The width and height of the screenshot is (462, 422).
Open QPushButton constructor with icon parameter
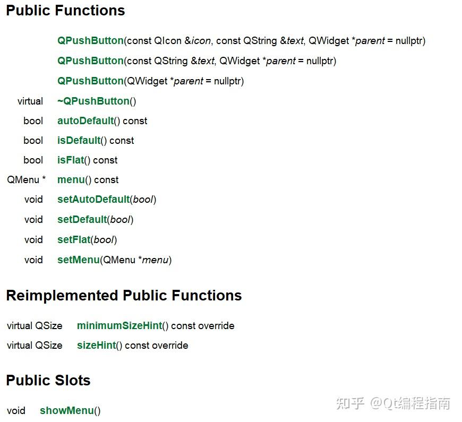tap(90, 40)
